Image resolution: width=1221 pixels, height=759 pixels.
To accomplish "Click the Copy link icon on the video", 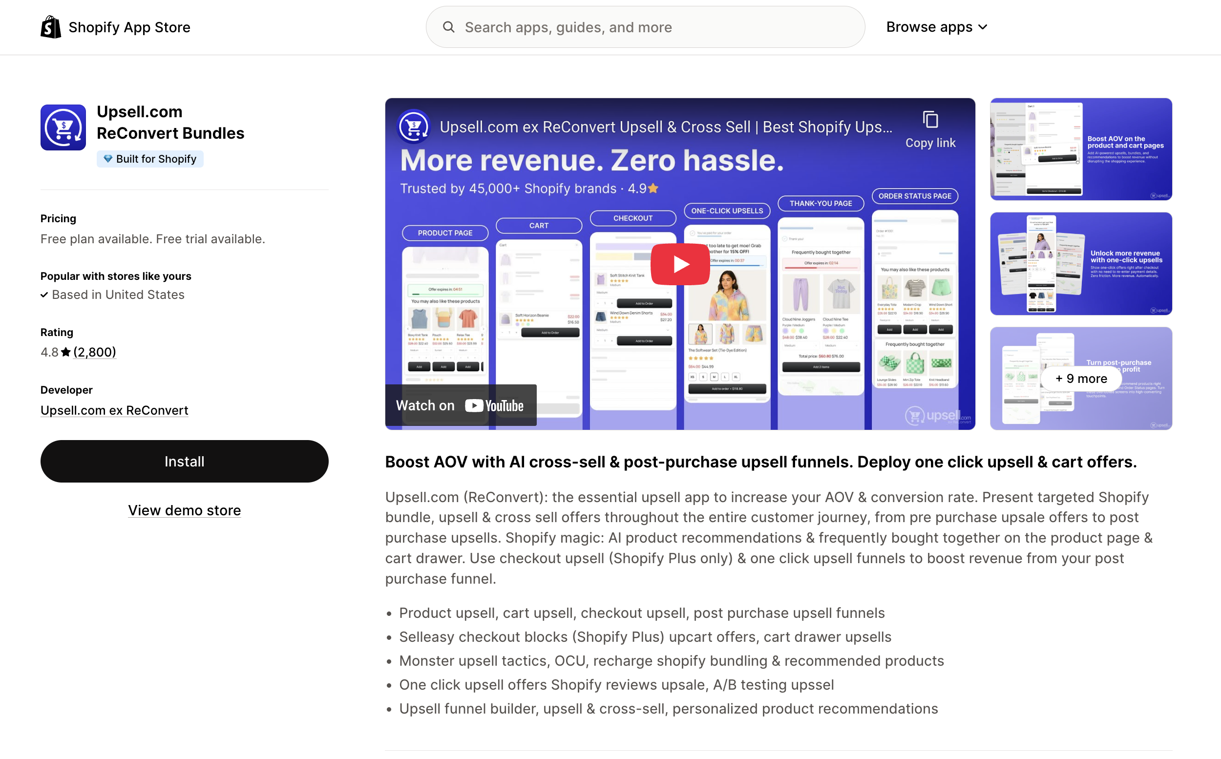I will 930,121.
